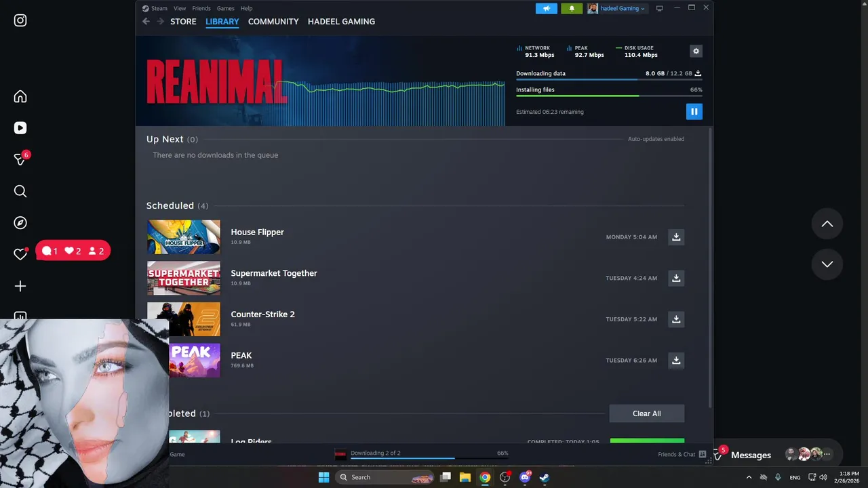Image resolution: width=868 pixels, height=488 pixels.
Task: Open House Flipper game title
Action: tap(257, 232)
